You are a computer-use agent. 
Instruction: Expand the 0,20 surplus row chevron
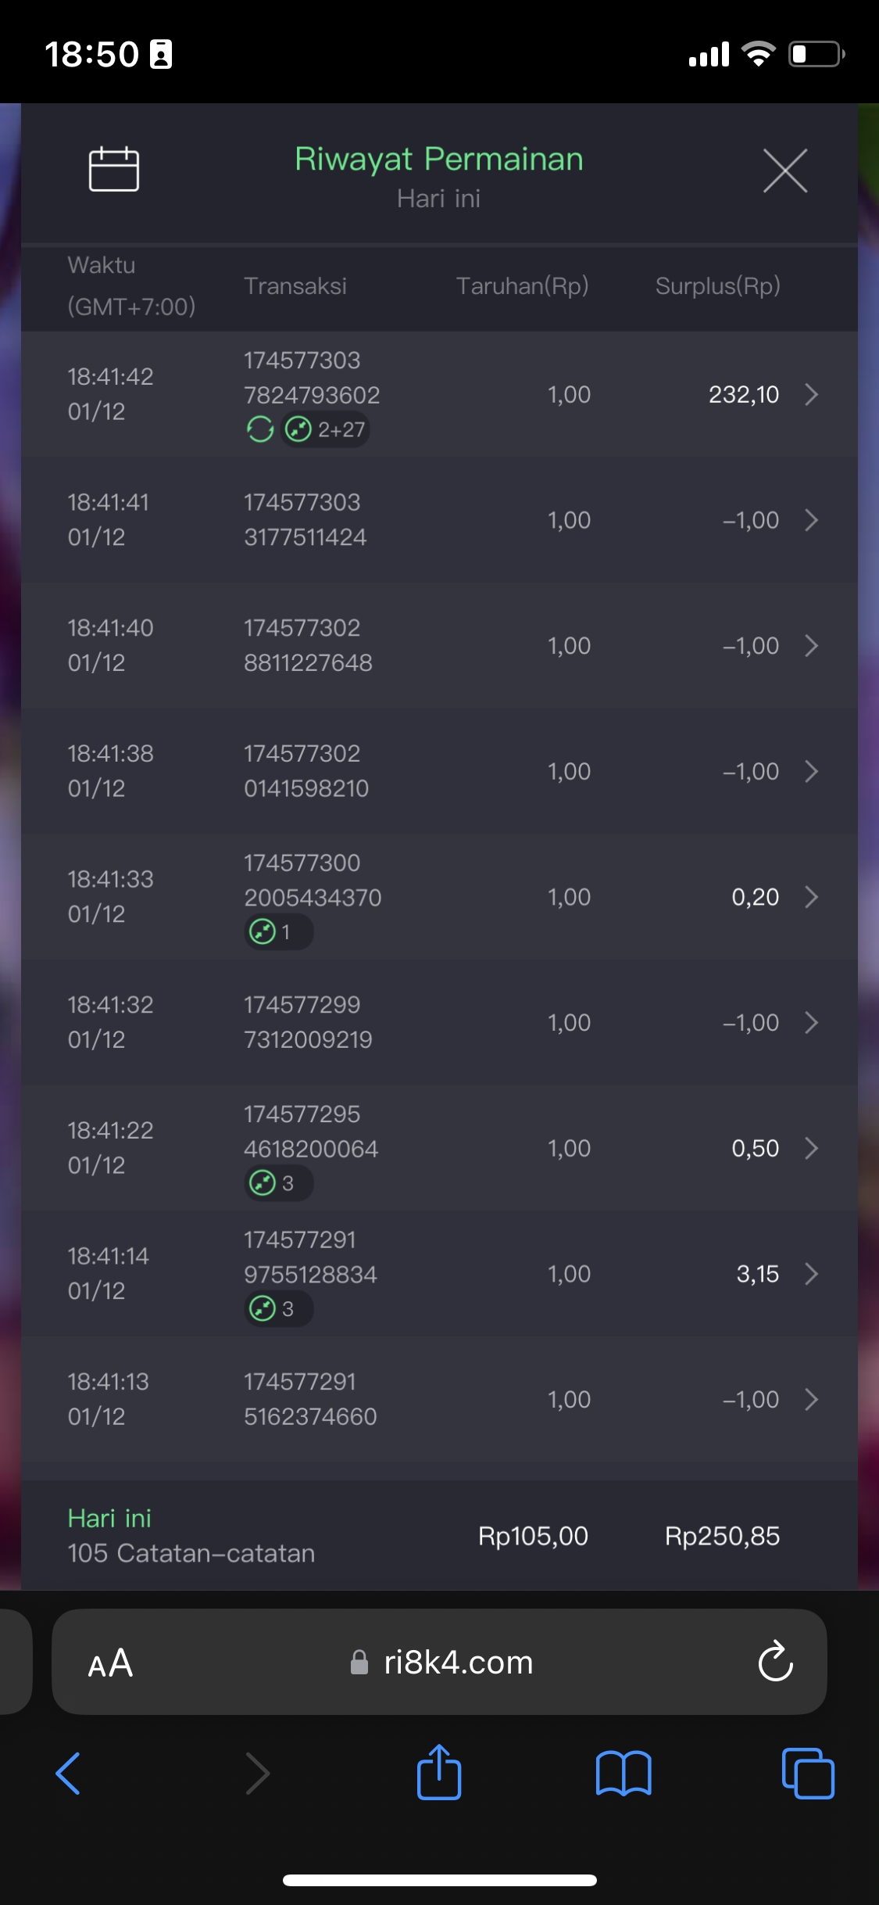[811, 897]
